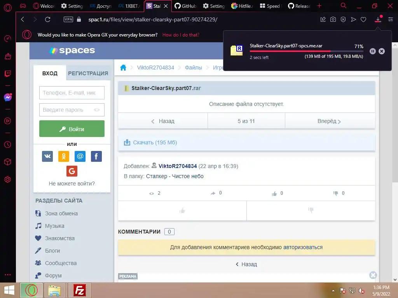Toggle the VPN badge in address bar
This screenshot has width=398, height=298.
coord(68,19)
